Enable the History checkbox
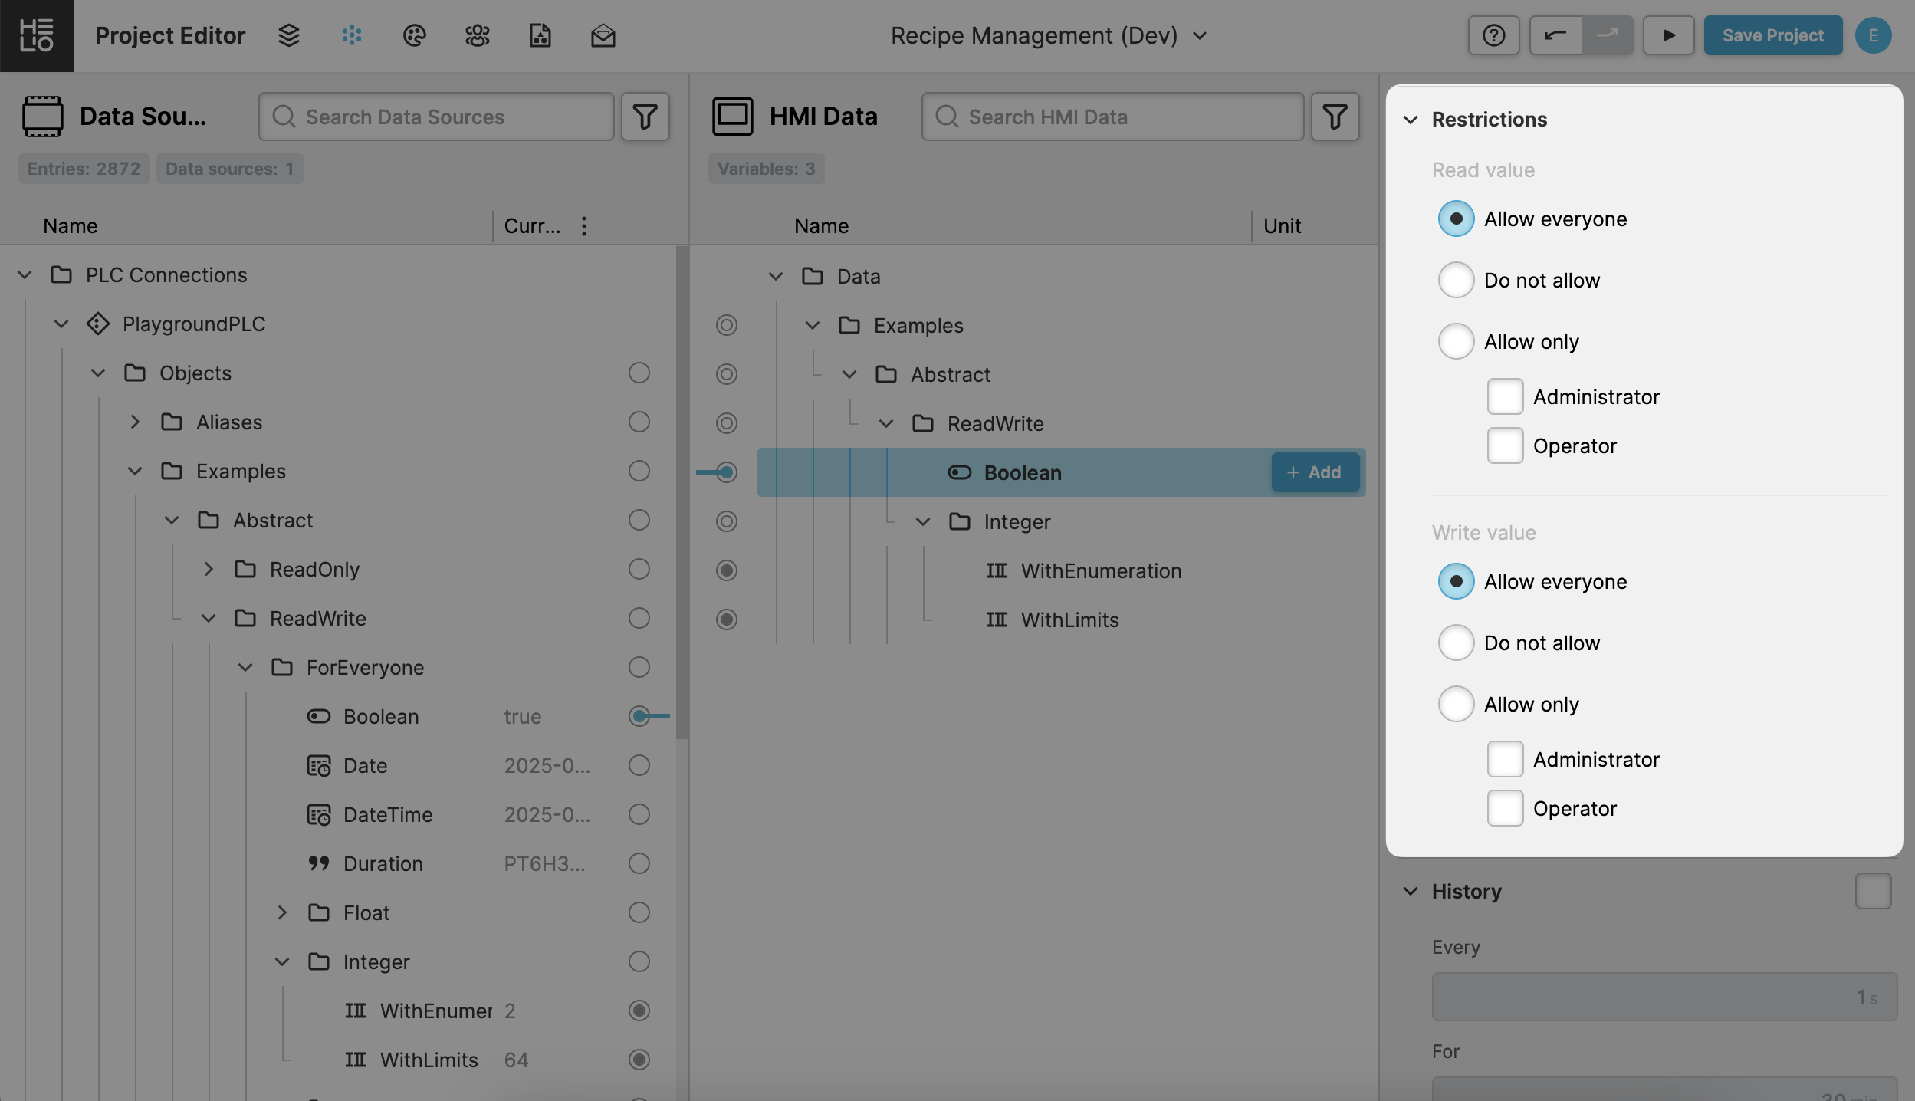Image resolution: width=1915 pixels, height=1101 pixels. [x=1873, y=891]
